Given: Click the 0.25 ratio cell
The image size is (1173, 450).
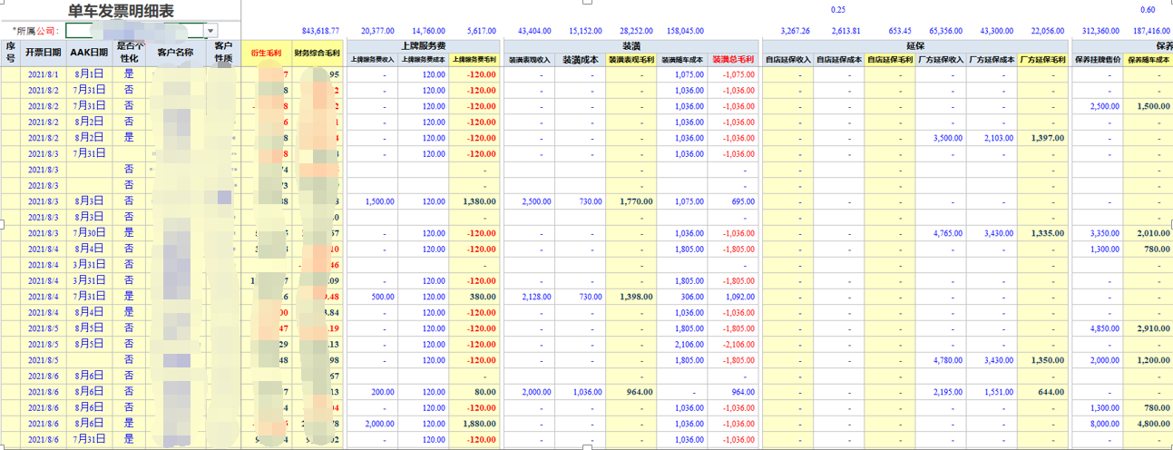Looking at the screenshot, I should (x=837, y=10).
